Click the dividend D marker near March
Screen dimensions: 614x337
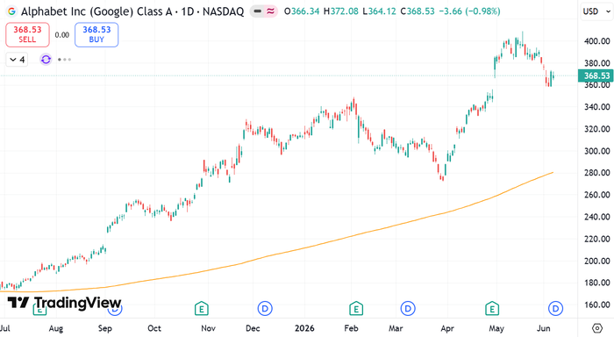coord(408,309)
